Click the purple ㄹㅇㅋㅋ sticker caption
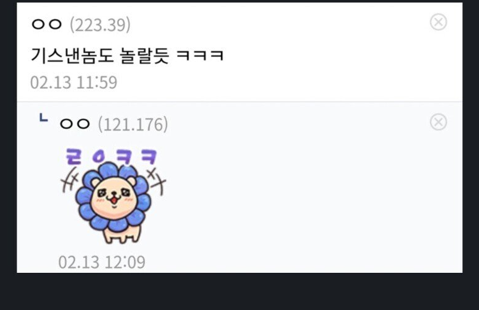The height and width of the screenshot is (310, 479). pyautogui.click(x=111, y=156)
